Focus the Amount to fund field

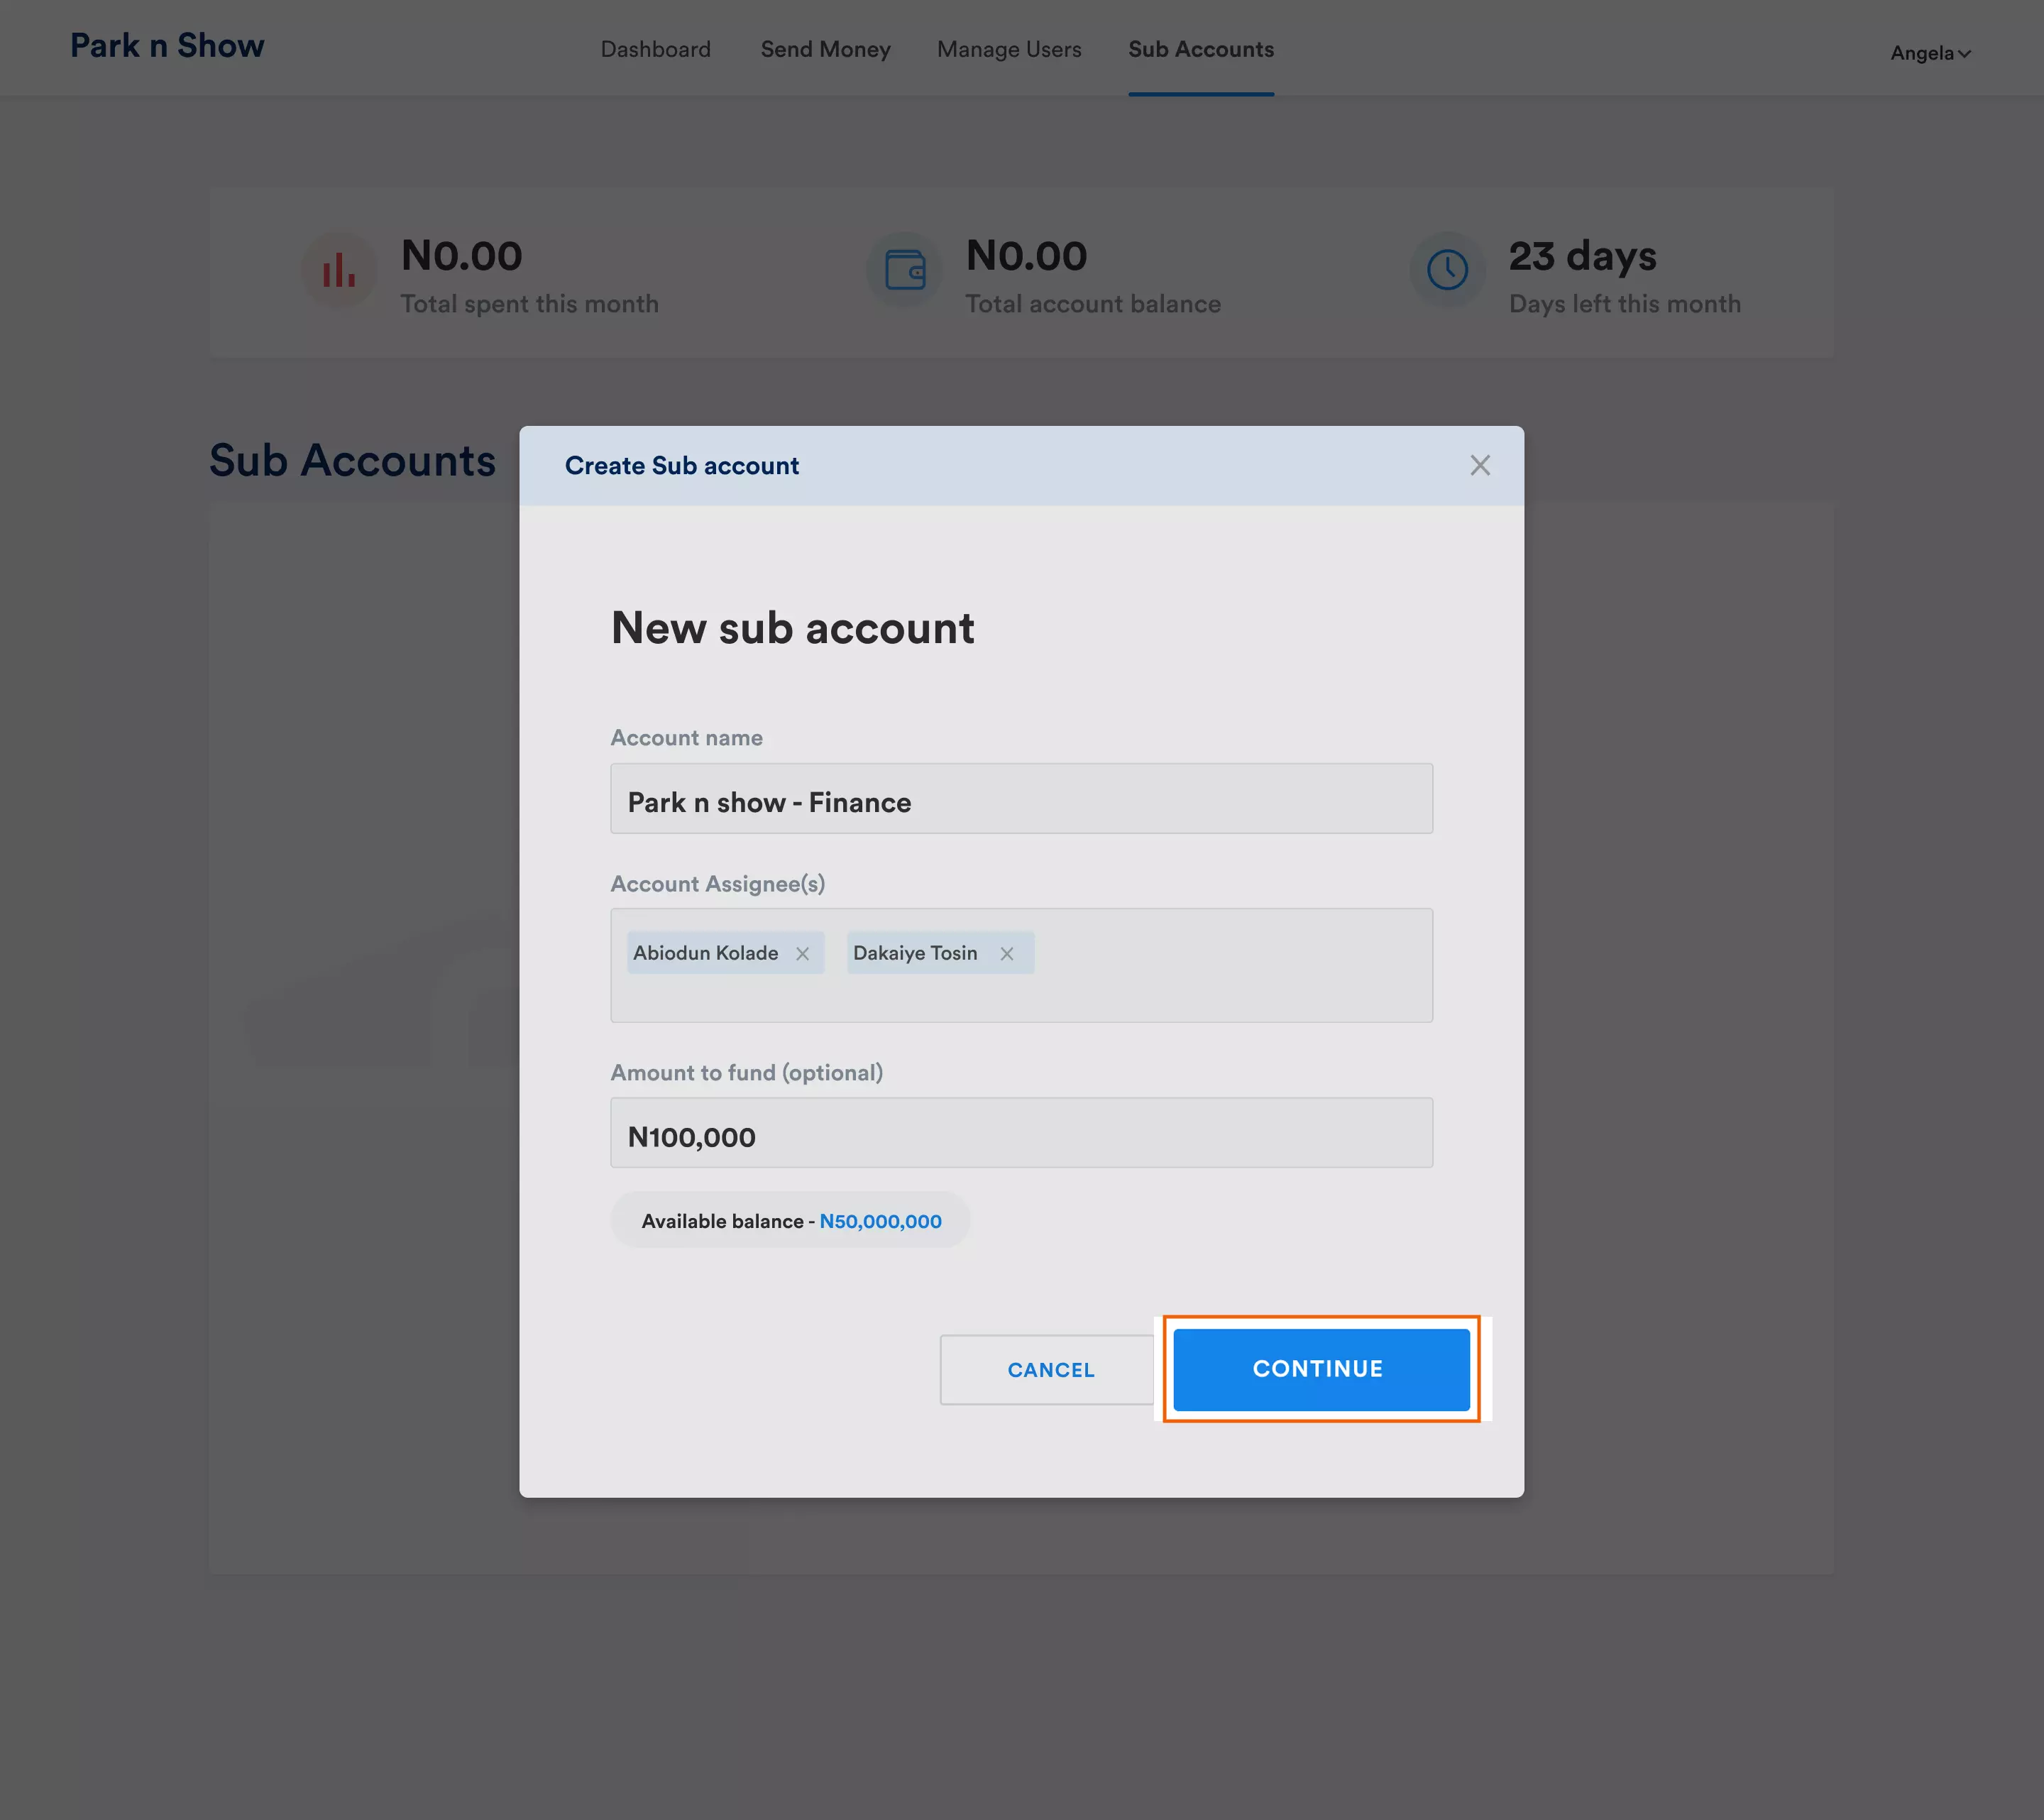[1021, 1133]
